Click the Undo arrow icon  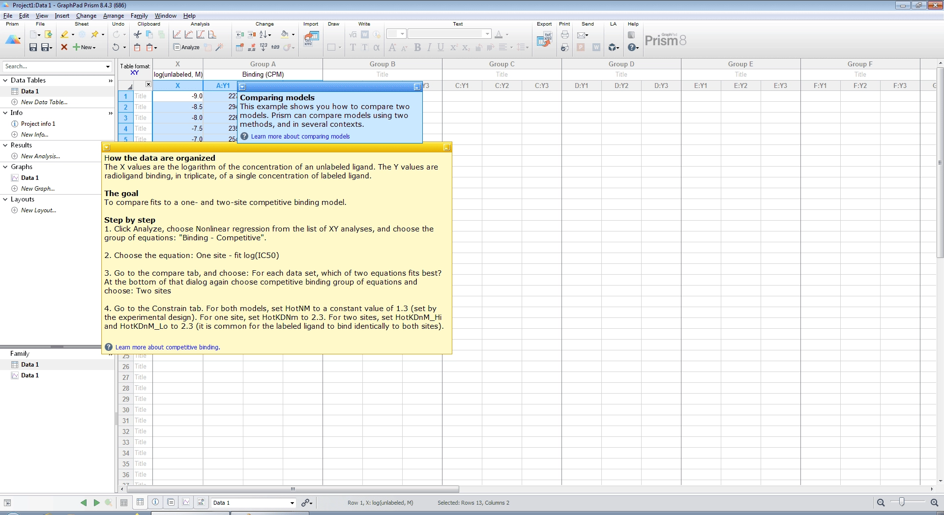pyautogui.click(x=116, y=47)
